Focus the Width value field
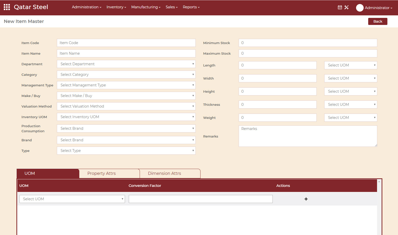The height and width of the screenshot is (235, 398). pyautogui.click(x=278, y=78)
